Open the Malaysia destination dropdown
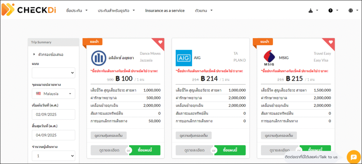 point(54,94)
